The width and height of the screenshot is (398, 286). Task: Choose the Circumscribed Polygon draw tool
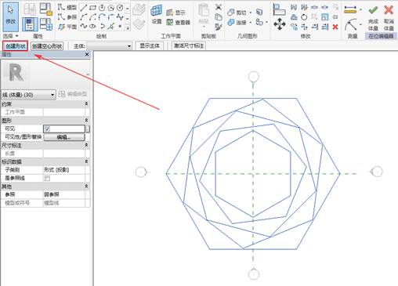111,8
